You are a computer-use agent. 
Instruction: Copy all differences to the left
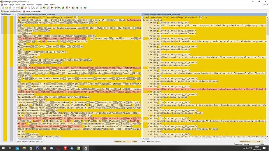(x=77, y=8)
